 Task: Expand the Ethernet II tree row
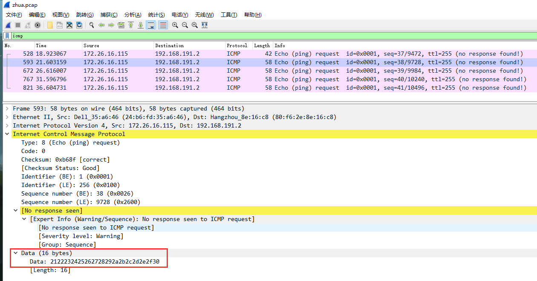[x=7, y=117]
